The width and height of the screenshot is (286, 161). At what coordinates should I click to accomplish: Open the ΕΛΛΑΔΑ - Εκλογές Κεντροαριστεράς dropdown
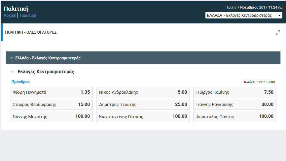click(x=244, y=15)
